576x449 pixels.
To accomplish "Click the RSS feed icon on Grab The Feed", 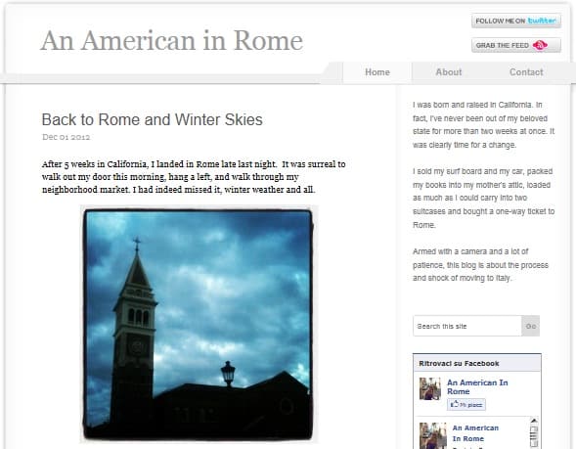I will [x=540, y=45].
